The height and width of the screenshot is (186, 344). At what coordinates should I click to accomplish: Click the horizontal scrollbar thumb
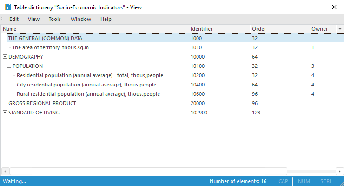[149, 171]
